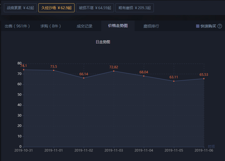Viewport: 225px width, 161px height.
Task: Click the 2019-11-02 axis date label
Action: (84, 150)
